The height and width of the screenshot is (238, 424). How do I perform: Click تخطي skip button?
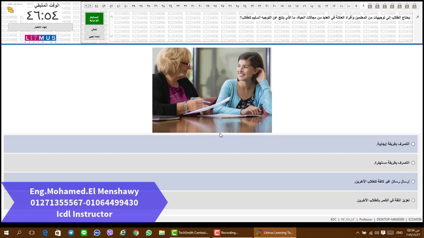click(94, 29)
